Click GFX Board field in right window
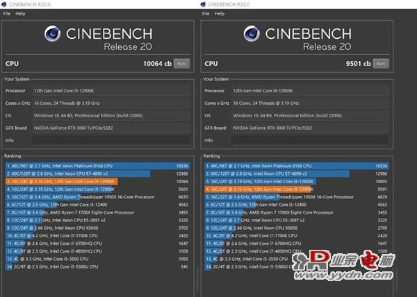 pyautogui.click(x=310, y=128)
